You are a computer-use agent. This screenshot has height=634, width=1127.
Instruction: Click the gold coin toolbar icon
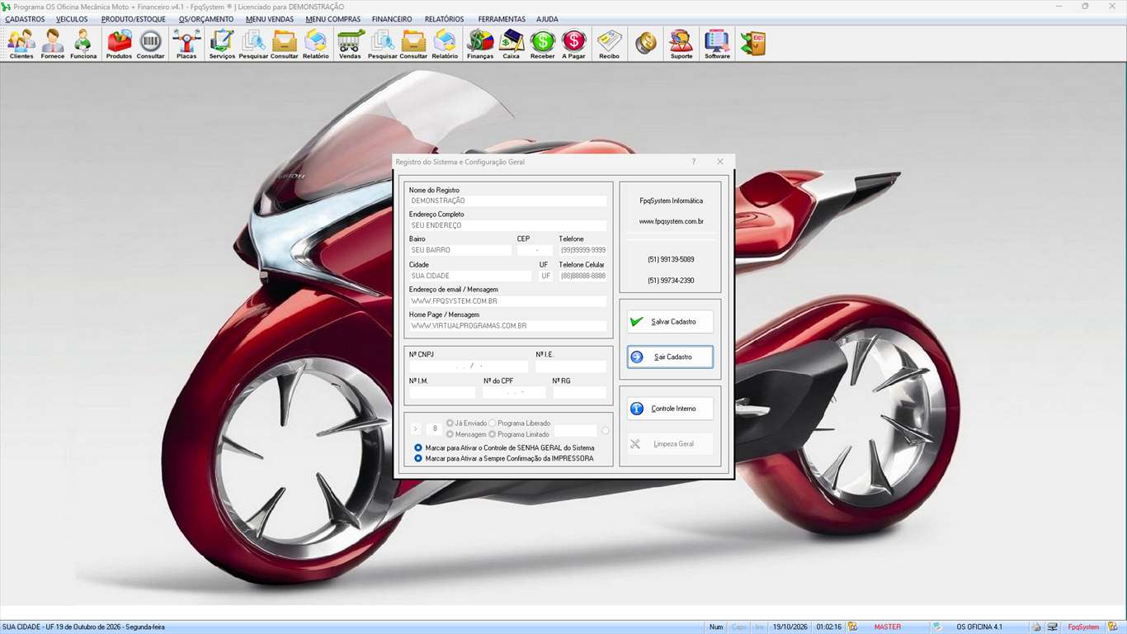click(646, 44)
